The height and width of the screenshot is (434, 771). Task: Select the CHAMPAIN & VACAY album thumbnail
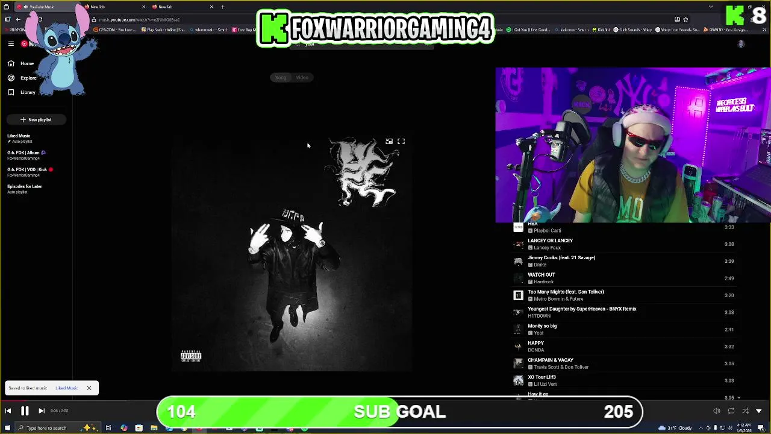point(518,363)
